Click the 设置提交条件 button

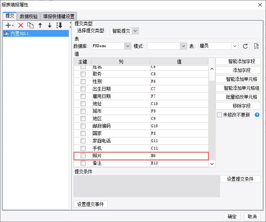(240, 179)
